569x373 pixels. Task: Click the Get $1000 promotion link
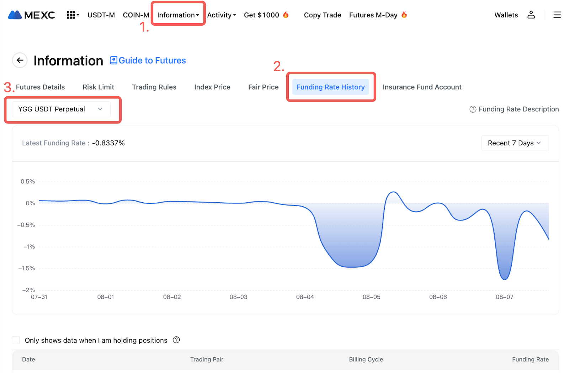point(261,15)
